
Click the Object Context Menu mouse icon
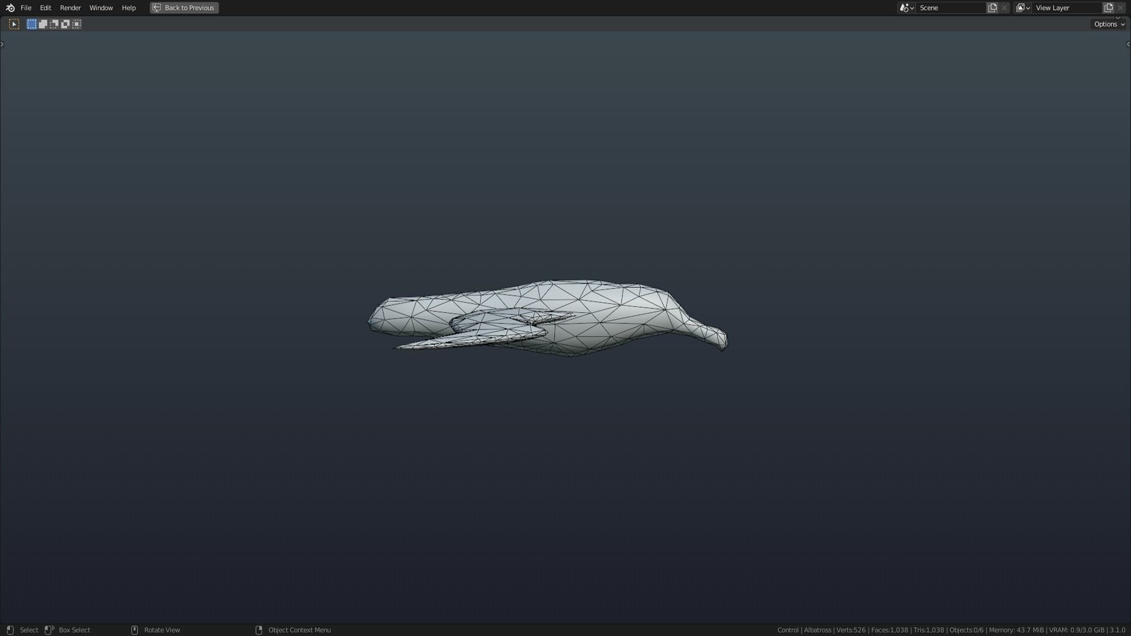click(259, 630)
